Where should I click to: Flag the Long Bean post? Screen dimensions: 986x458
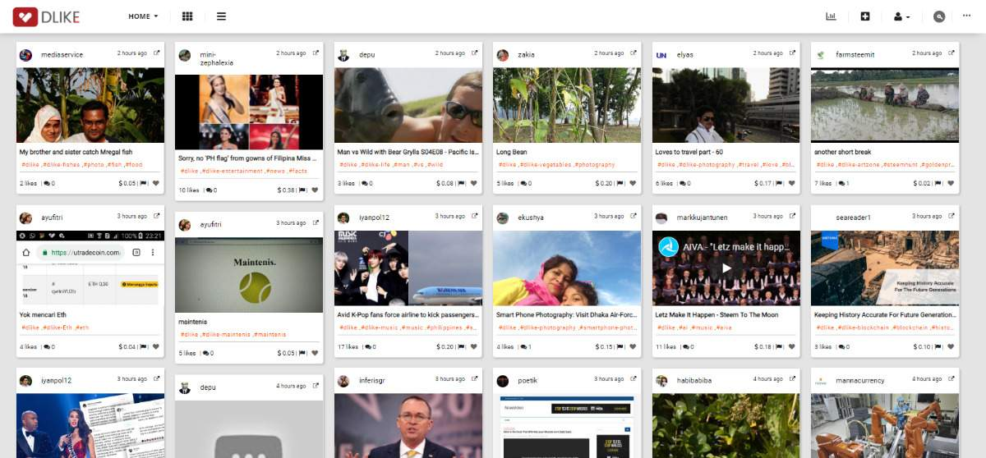coord(621,184)
